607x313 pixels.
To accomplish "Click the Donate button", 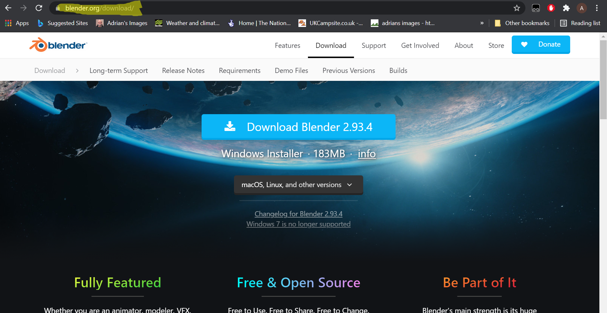I will (x=541, y=44).
